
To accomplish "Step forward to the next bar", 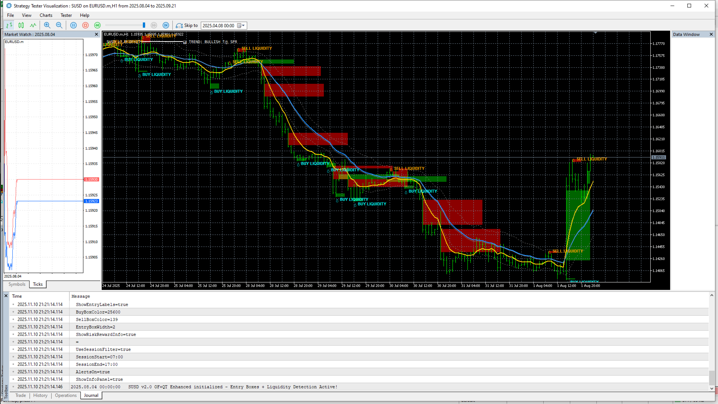I will click(166, 25).
